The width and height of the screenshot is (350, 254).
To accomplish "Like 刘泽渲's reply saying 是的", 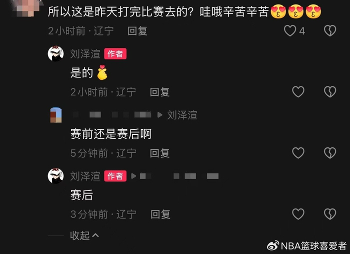I will [298, 92].
